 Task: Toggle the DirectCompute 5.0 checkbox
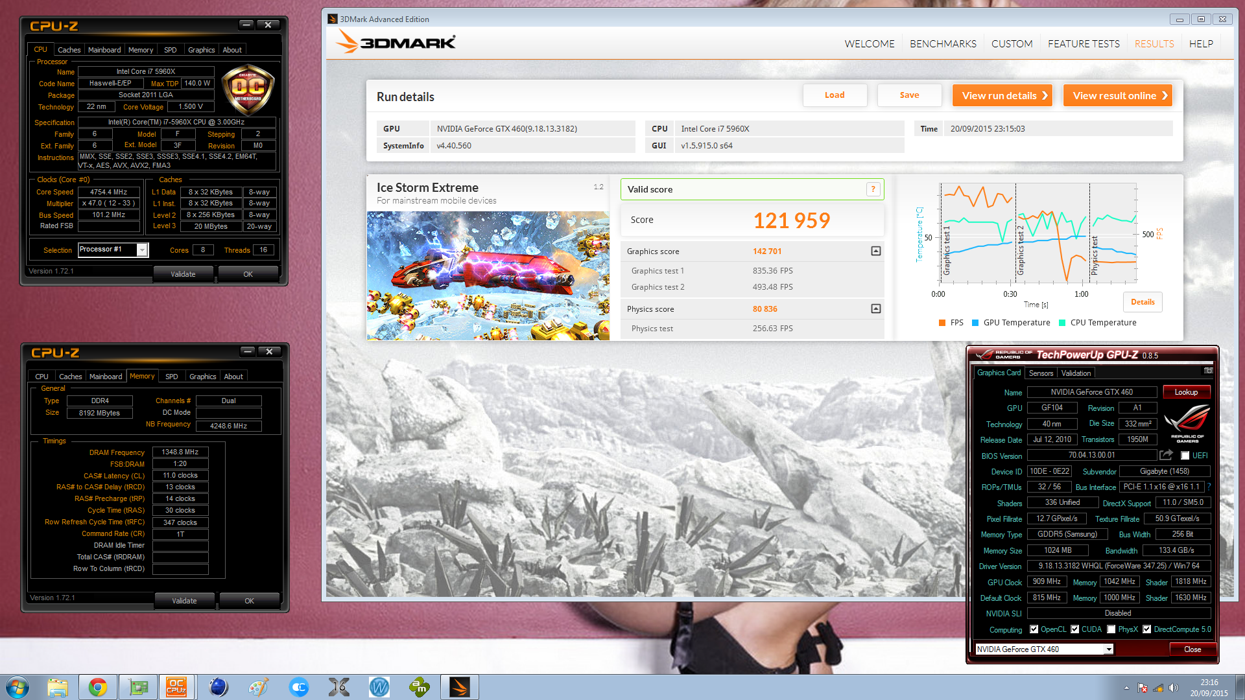tap(1146, 629)
